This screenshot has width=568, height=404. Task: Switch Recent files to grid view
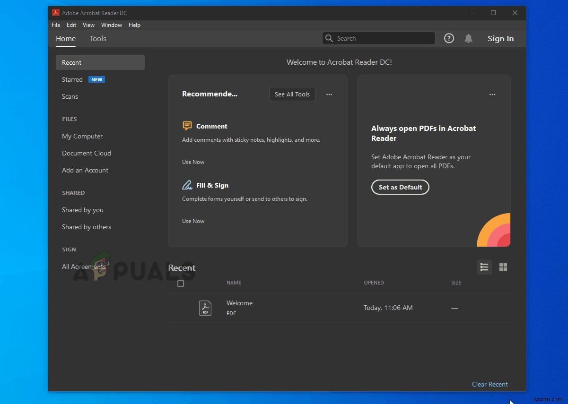503,267
